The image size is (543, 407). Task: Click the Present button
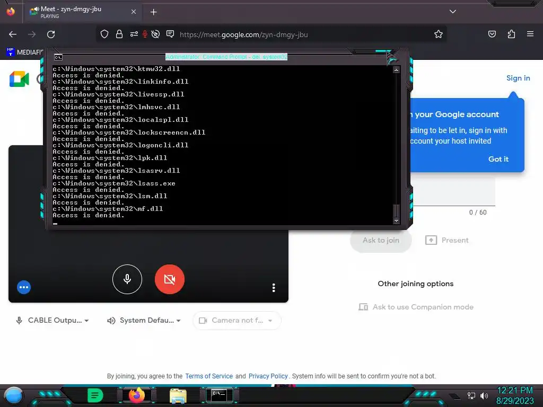click(446, 240)
